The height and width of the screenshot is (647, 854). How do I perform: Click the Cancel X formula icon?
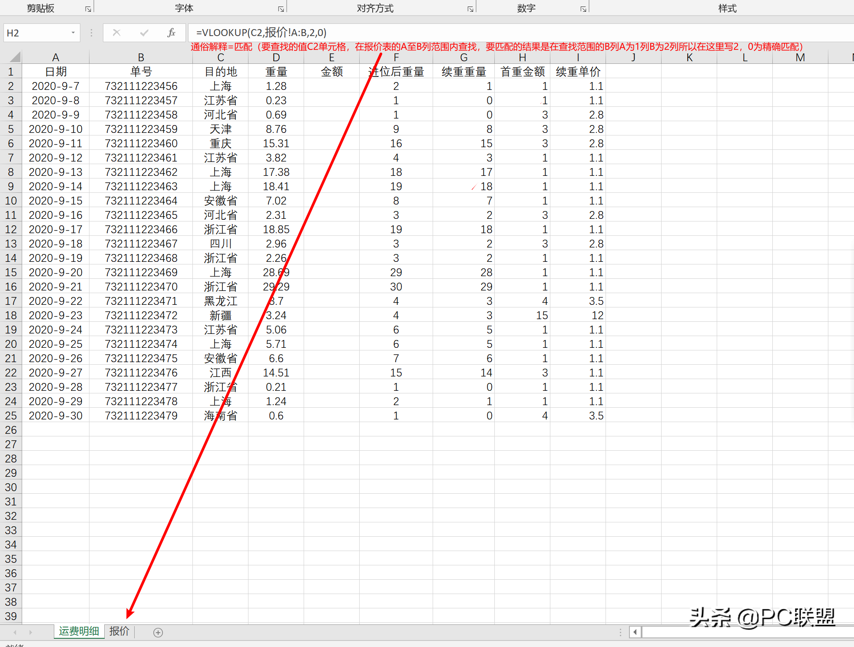pyautogui.click(x=116, y=33)
